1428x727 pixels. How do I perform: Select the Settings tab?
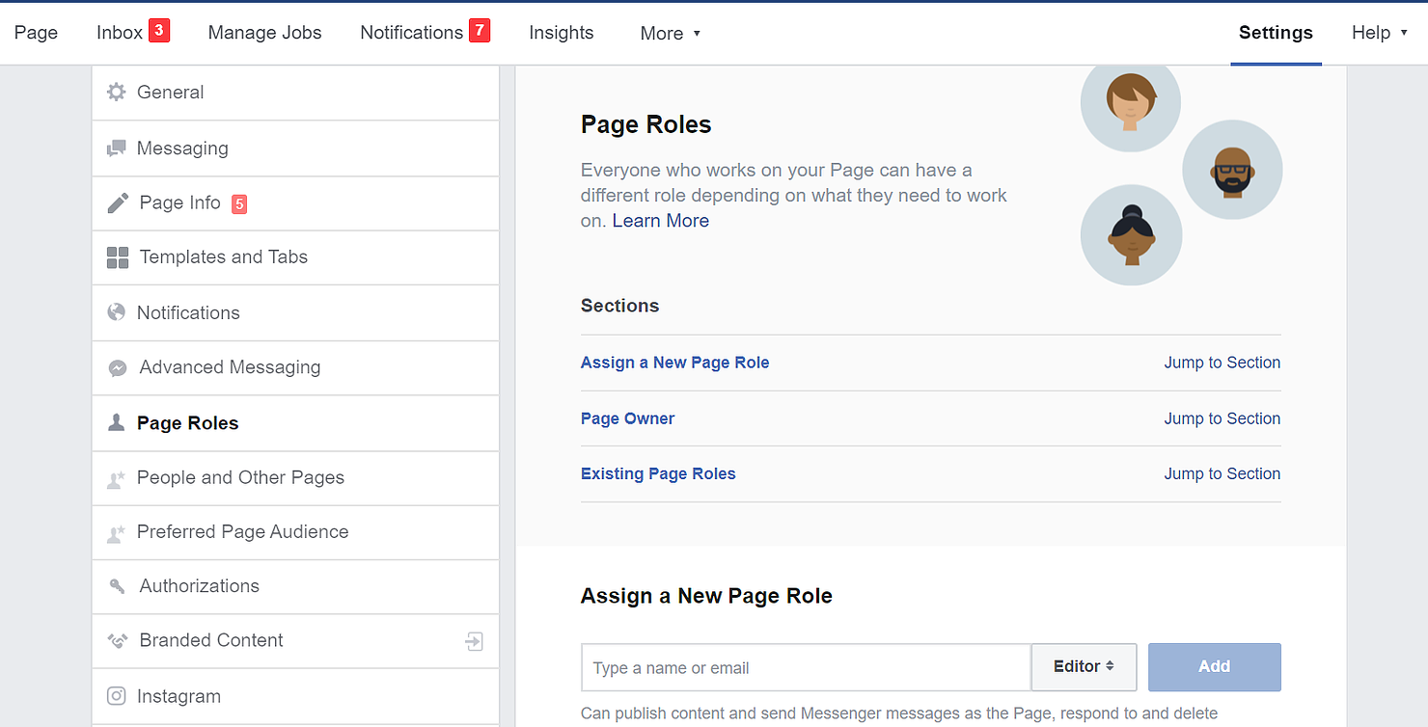point(1276,33)
